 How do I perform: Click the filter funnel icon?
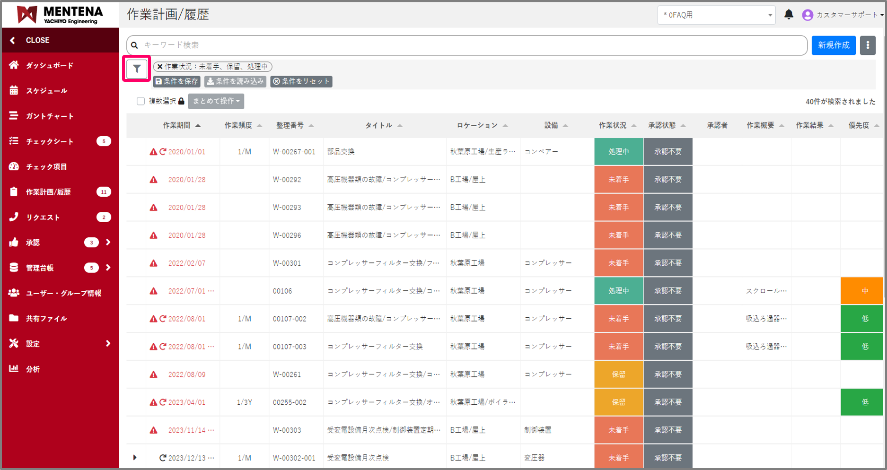click(x=137, y=69)
